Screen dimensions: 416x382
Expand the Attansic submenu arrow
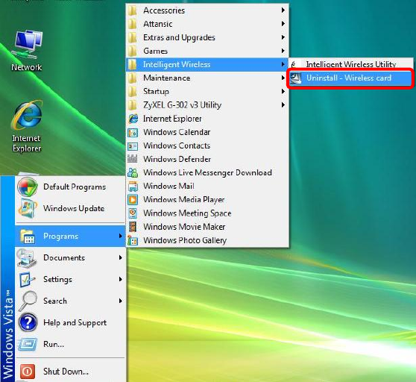283,24
